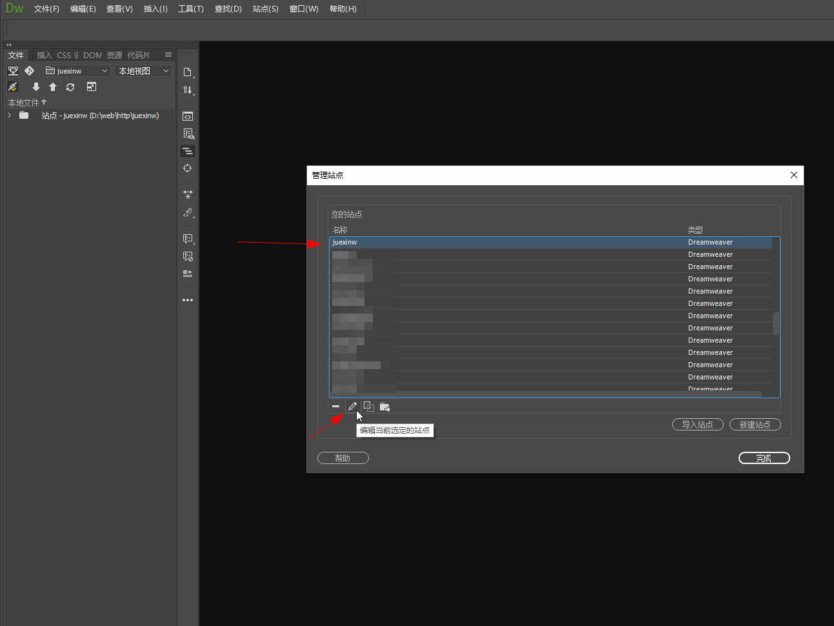Click the connect to remote server plug icon

tap(13, 86)
